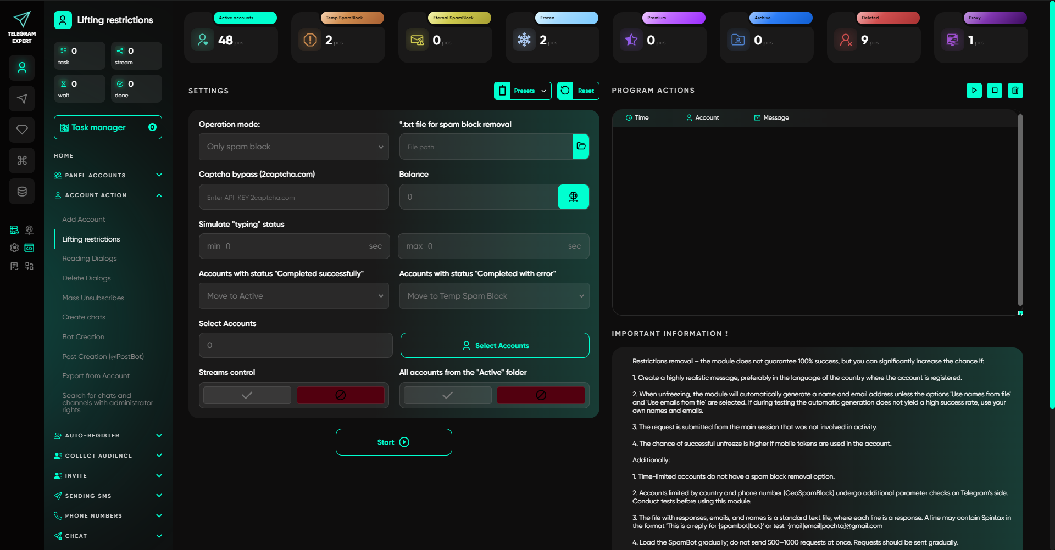1055x550 pixels.
Task: Select Reading Dialogs in the menu
Action: click(90, 258)
